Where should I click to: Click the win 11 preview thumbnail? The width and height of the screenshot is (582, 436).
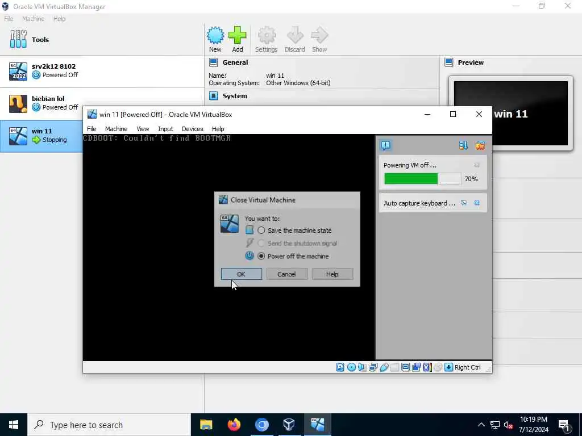coord(511,113)
